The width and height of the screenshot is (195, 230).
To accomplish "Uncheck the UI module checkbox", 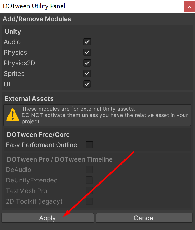I will point(87,84).
